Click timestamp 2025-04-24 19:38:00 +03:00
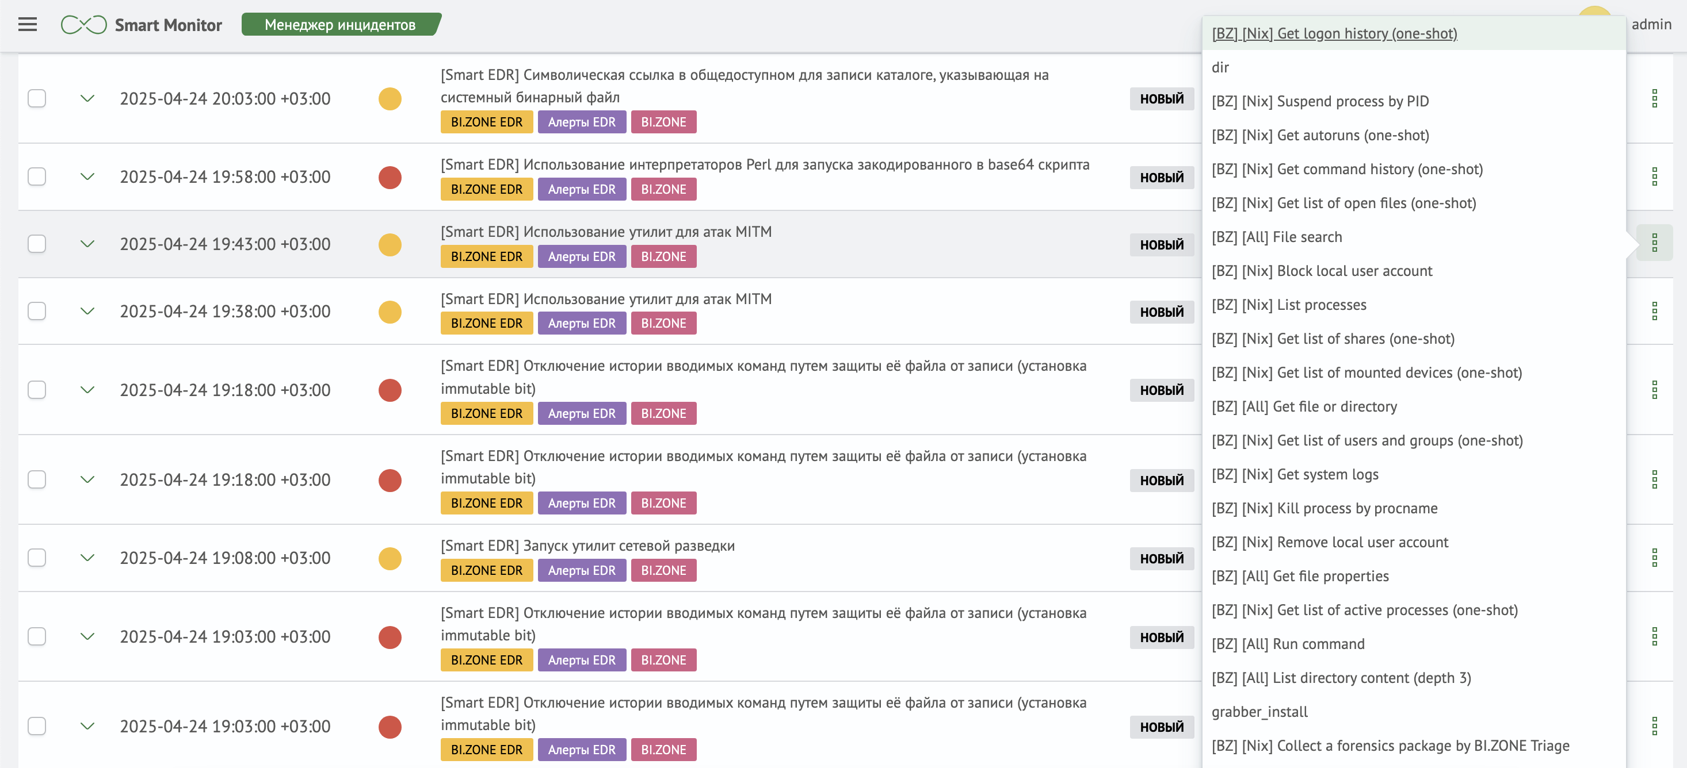The width and height of the screenshot is (1687, 768). click(x=224, y=312)
